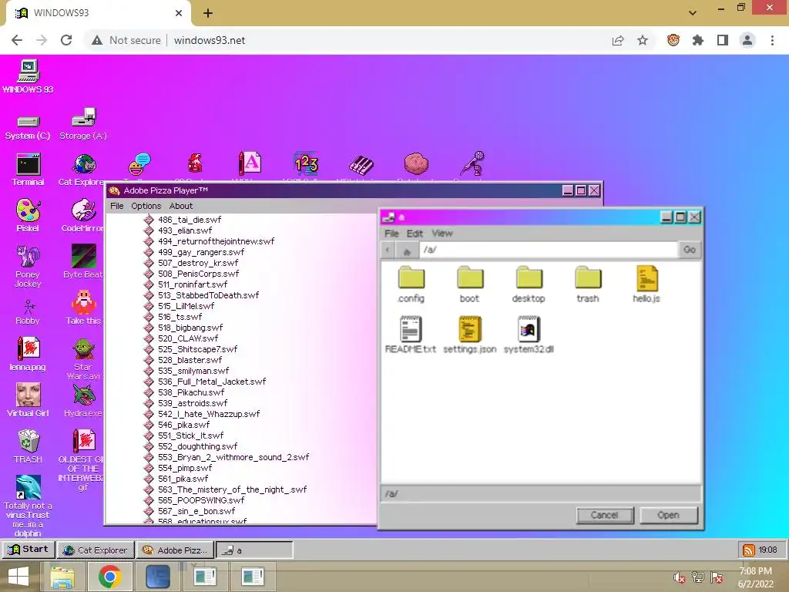Open About menu in Adobe Pizza Player
This screenshot has width=789, height=592.
click(x=180, y=206)
